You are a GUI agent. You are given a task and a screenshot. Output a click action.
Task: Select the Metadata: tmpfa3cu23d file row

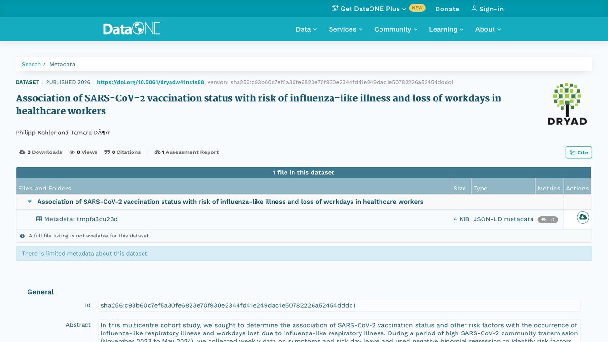pyautogui.click(x=304, y=219)
